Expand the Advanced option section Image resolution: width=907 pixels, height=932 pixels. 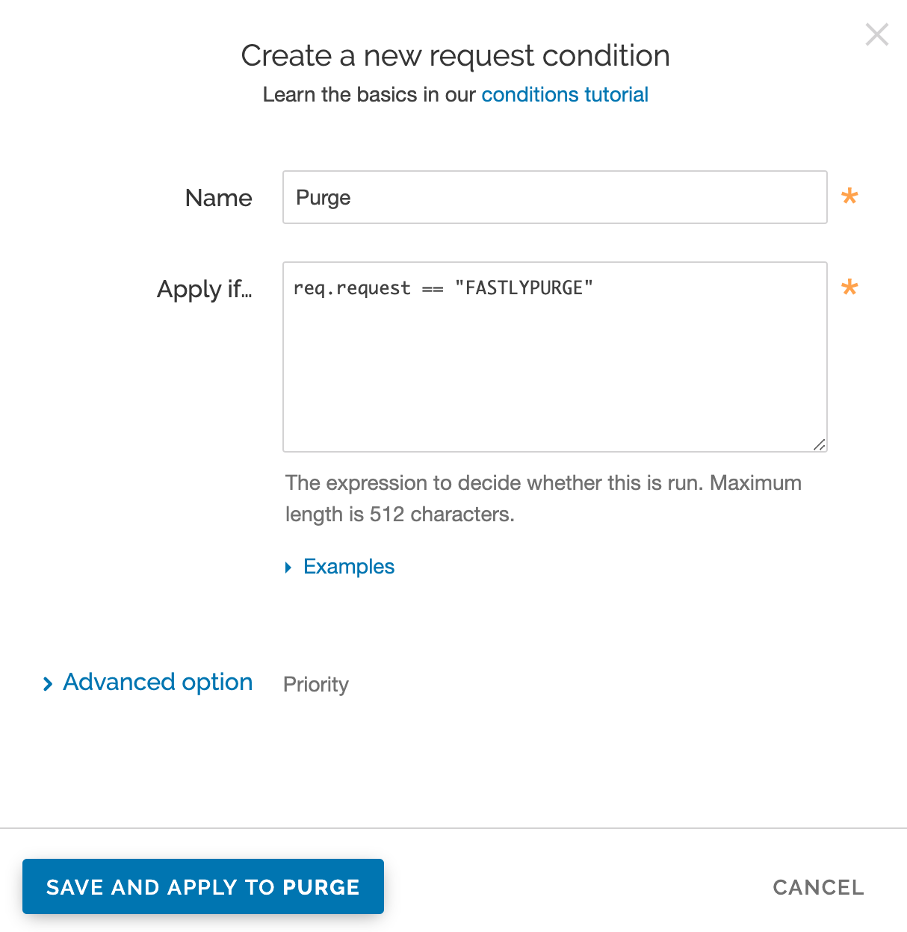click(158, 682)
